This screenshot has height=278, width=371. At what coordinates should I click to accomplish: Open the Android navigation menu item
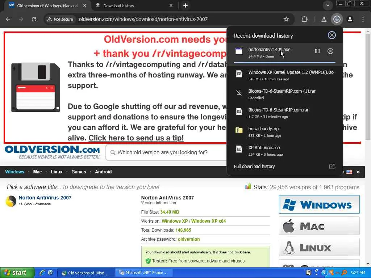click(103, 172)
